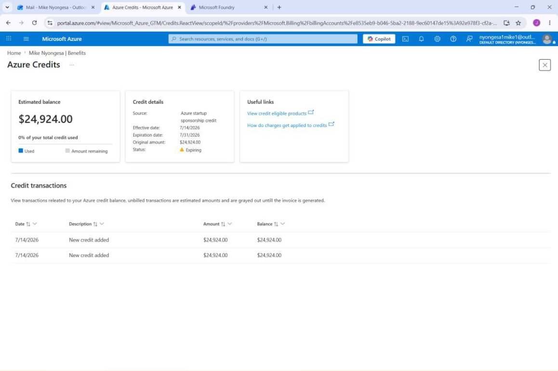Open Mike Nyongesa | Benefits breadcrumb
The width and height of the screenshot is (558, 371).
pos(57,53)
